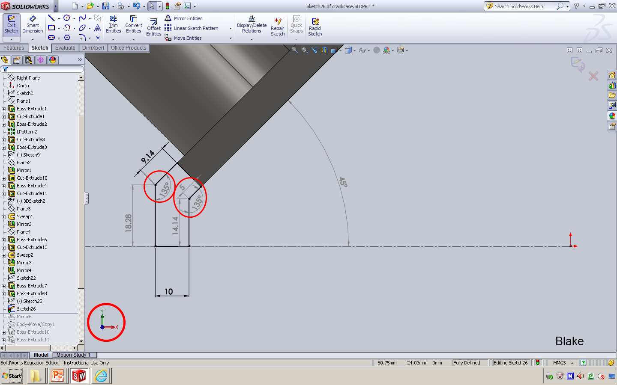Click the Zoom to Fit icon
The width and height of the screenshot is (617, 385).
295,50
